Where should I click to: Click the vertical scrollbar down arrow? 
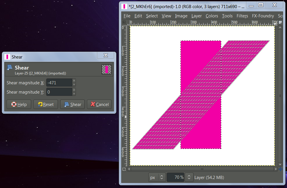(280, 164)
